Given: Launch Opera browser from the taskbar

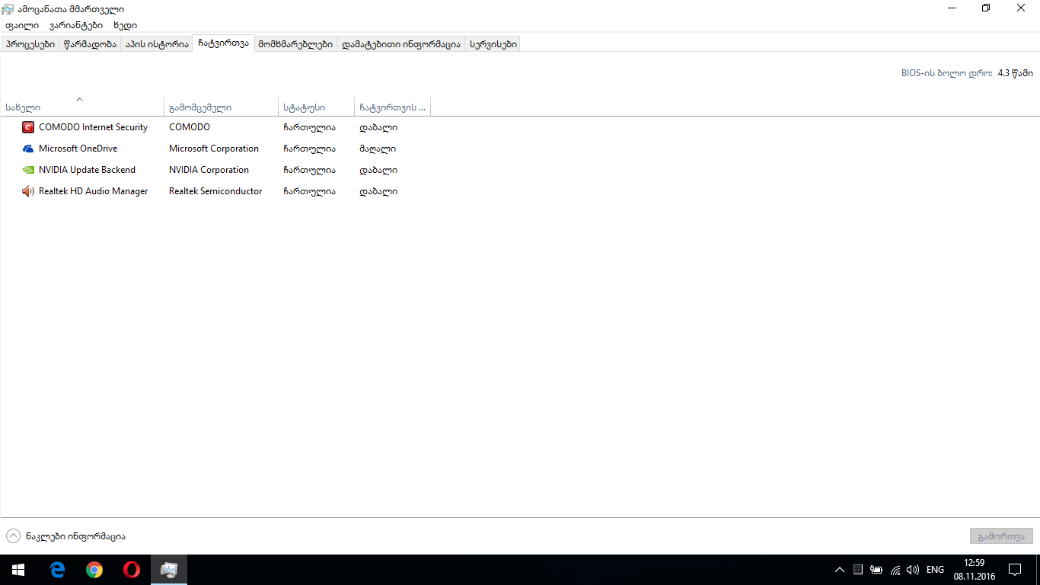Looking at the screenshot, I should 132,570.
